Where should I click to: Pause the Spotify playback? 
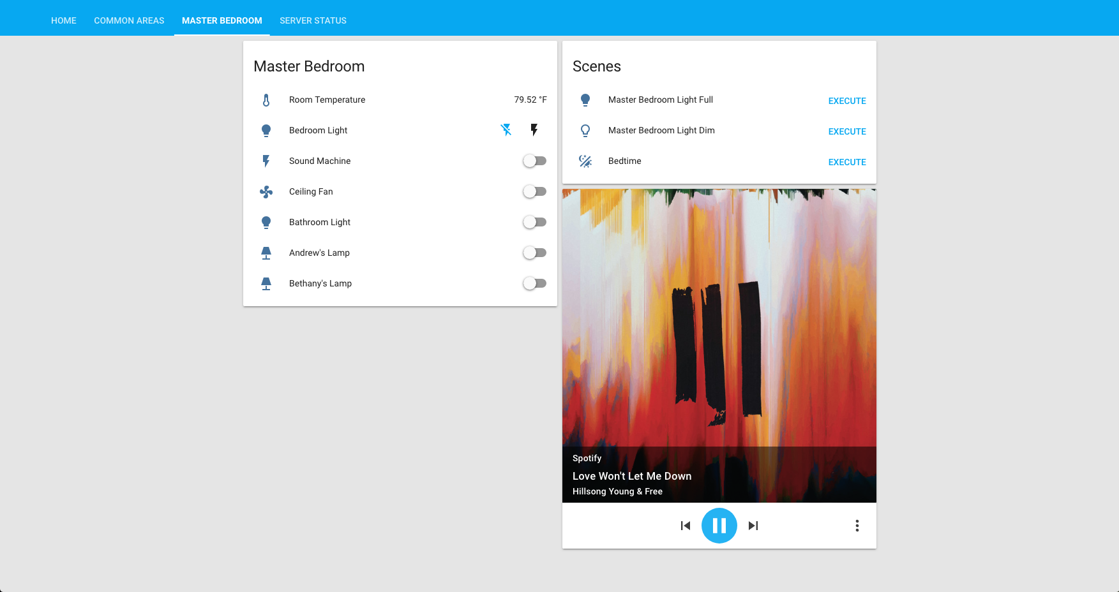(x=719, y=526)
